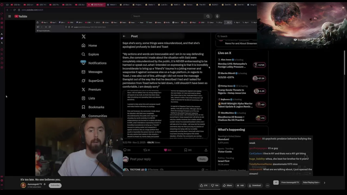Reload the YouTube page
Screen dimensions: 347x195
click(14, 10)
